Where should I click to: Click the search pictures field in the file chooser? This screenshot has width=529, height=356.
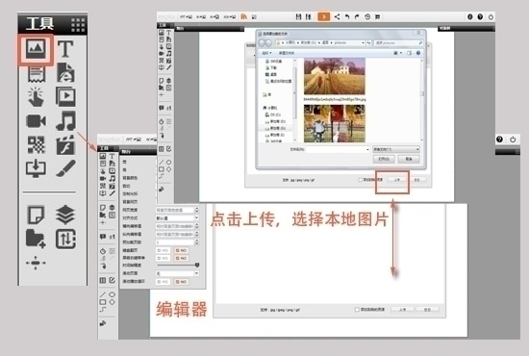(398, 43)
